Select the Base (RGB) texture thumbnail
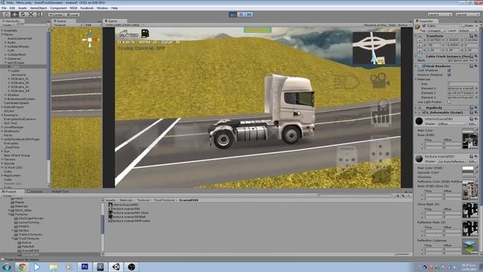Viewport: 483px width, 272px height. (x=469, y=141)
